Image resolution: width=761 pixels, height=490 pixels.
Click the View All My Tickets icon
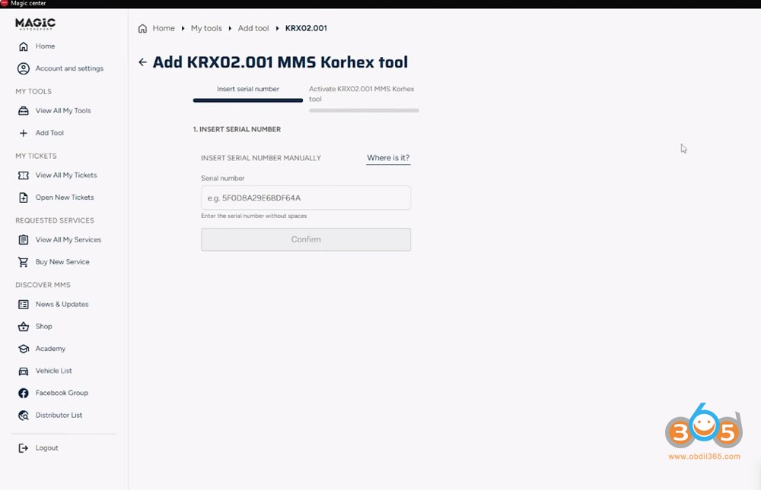24,175
